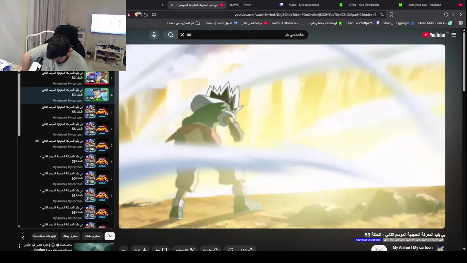Screen dimensions: 467x263
Task: Click the video title Episode 53 text
Action: pyautogui.click(x=405, y=235)
